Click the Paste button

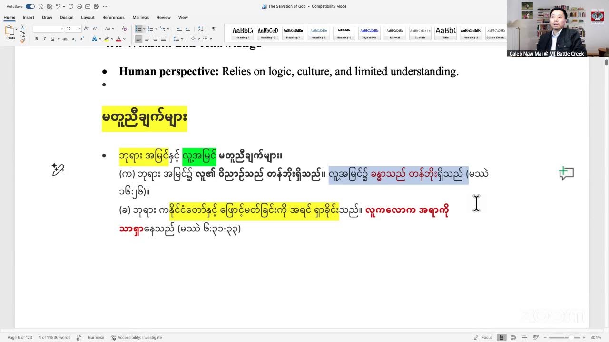point(10,33)
